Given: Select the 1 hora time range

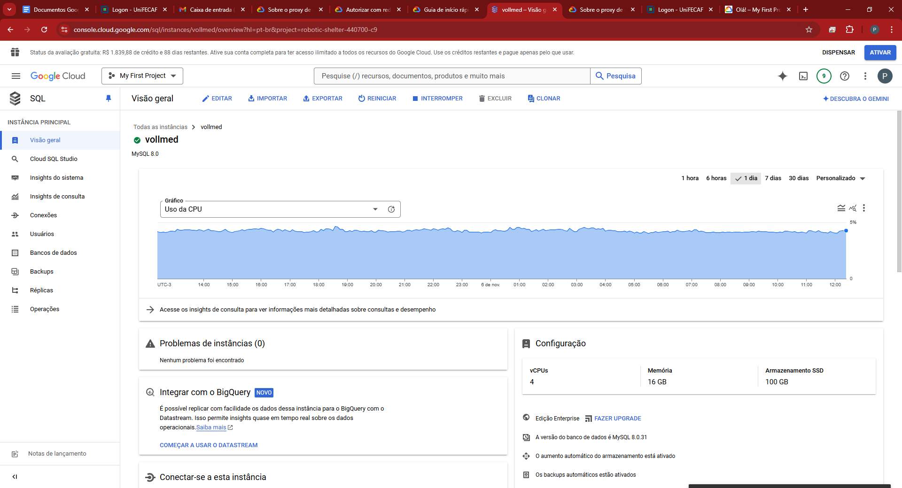Looking at the screenshot, I should (690, 178).
